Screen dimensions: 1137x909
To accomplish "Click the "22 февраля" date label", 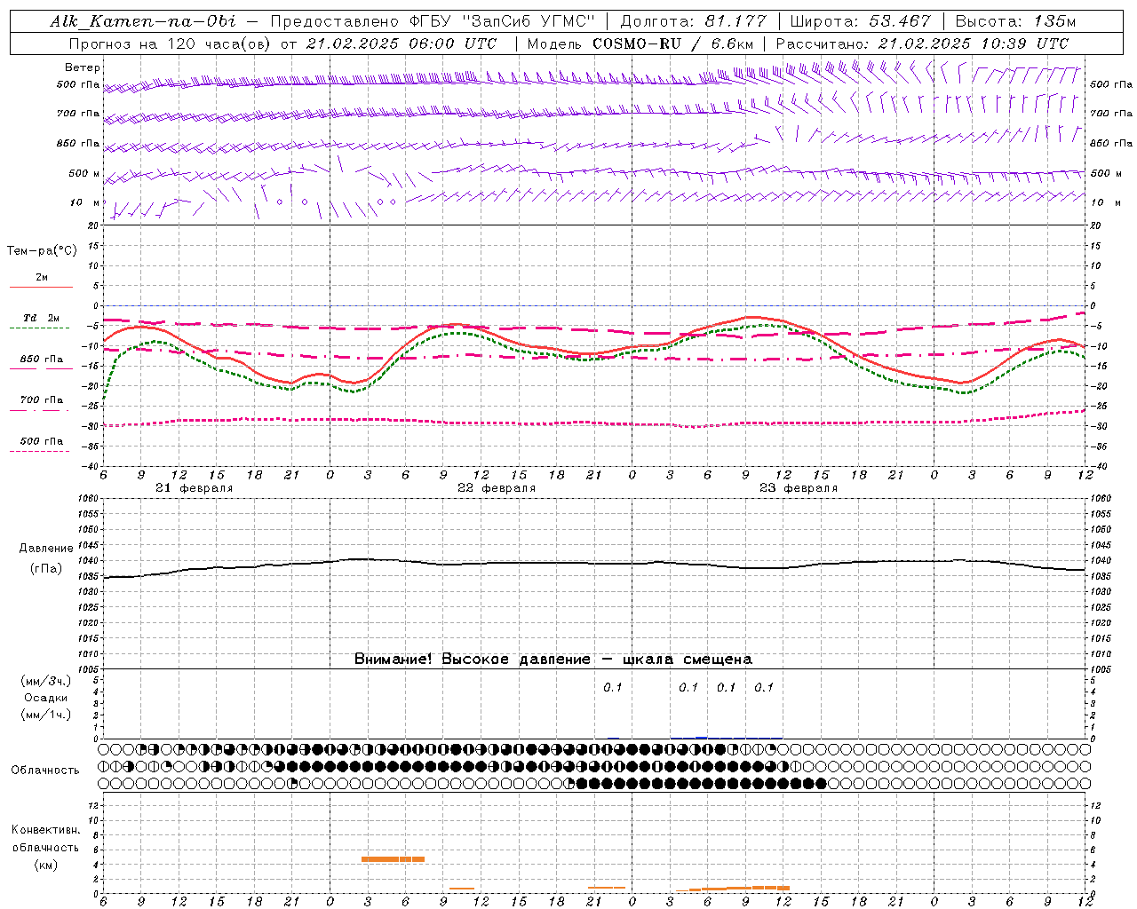I will click(497, 488).
